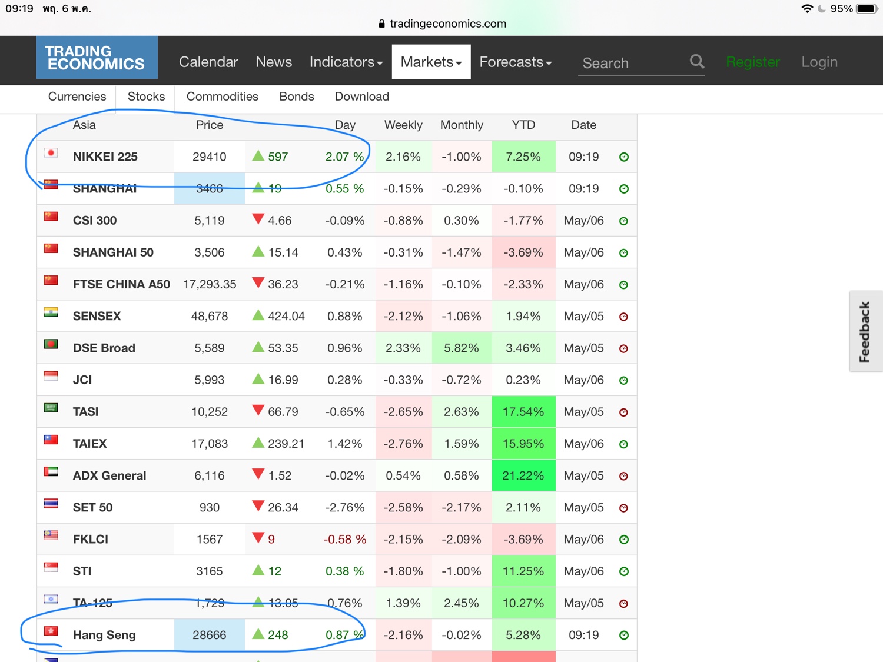Click the green clock icon in JCI row
883x662 pixels.
624,381
